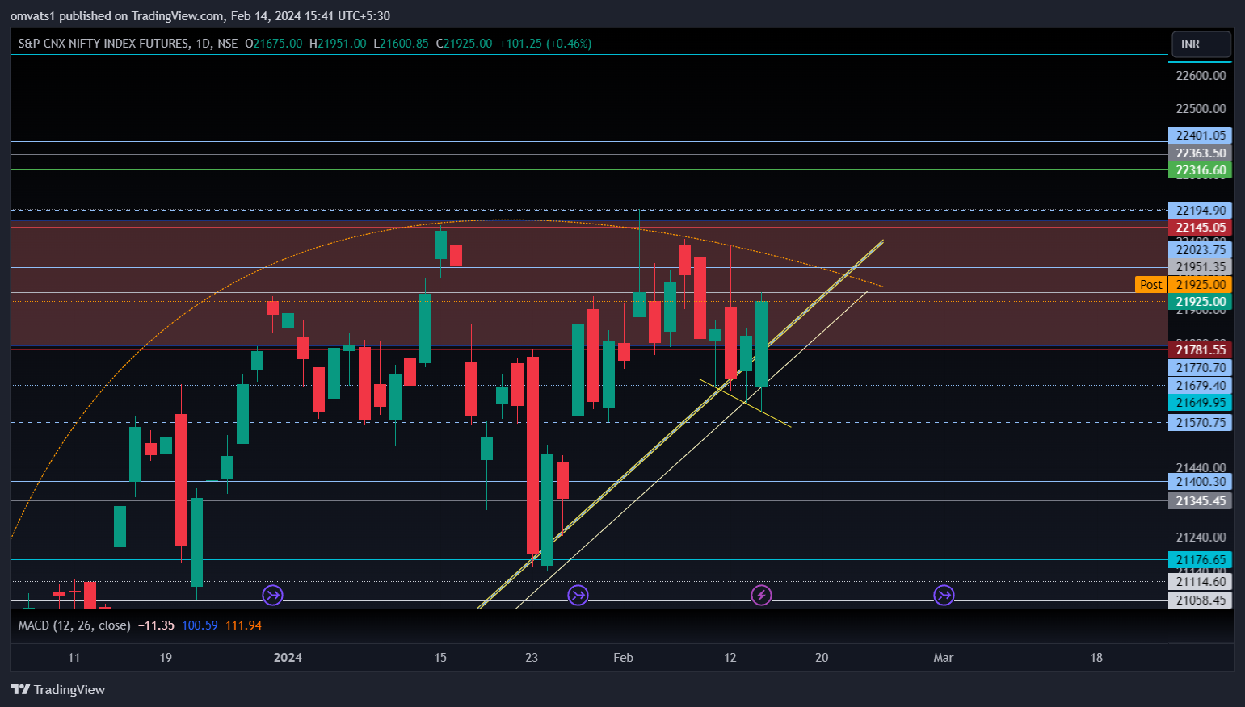Click the 21114.60 price level tag
1245x707 pixels.
point(1200,582)
